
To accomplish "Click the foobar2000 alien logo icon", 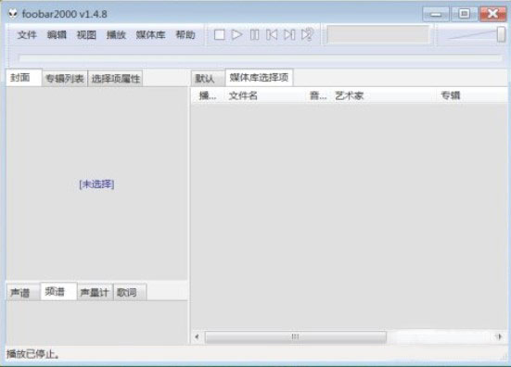I will [12, 14].
